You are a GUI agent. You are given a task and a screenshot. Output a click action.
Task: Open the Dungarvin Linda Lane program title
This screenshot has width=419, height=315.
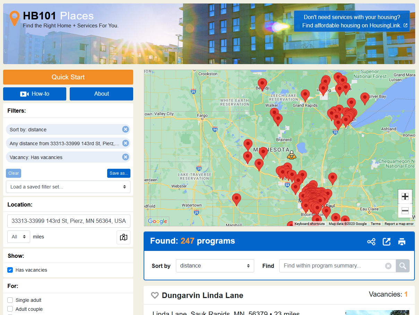(x=203, y=296)
